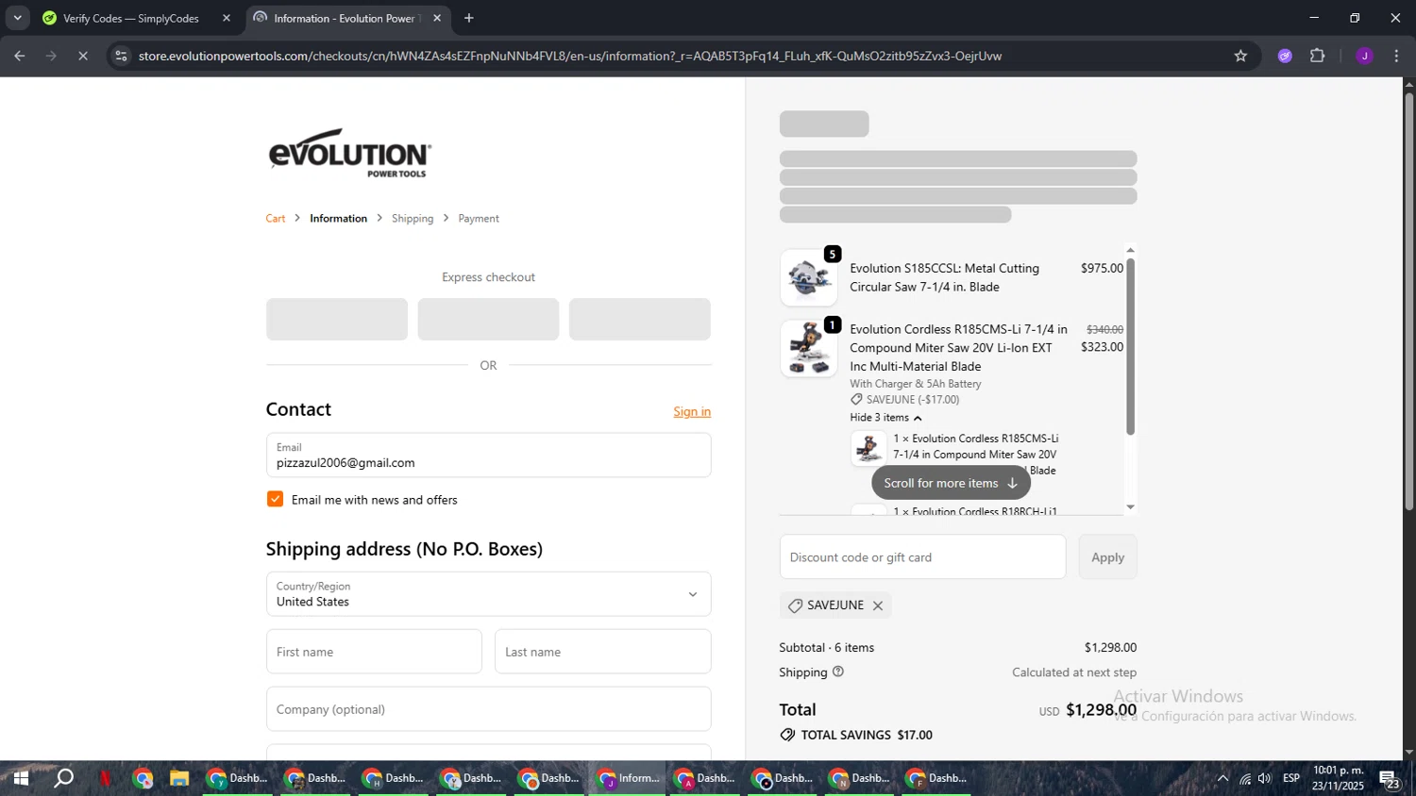Click Scroll for more items button
This screenshot has width=1416, height=796.
[x=951, y=483]
